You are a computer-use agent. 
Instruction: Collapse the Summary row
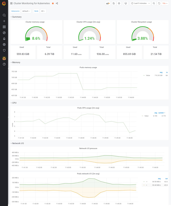click(x=17, y=17)
